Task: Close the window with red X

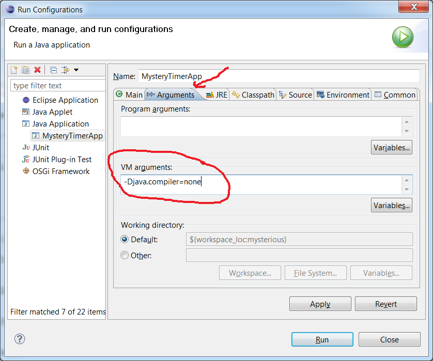Action: (414, 6)
